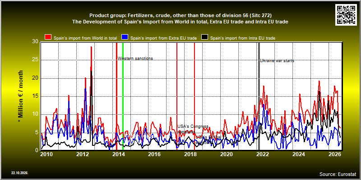Select the "Spain's import from Intra EU trade" legend label
The width and height of the screenshot is (361, 180).
tap(243, 38)
